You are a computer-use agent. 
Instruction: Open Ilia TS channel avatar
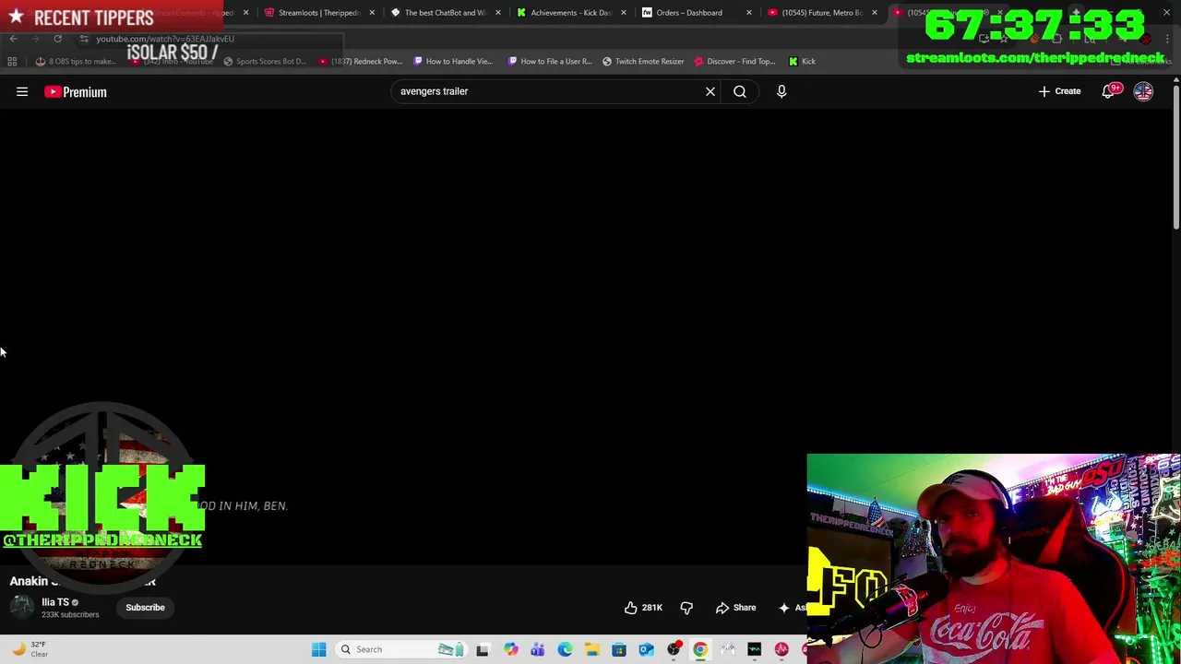coord(22,607)
